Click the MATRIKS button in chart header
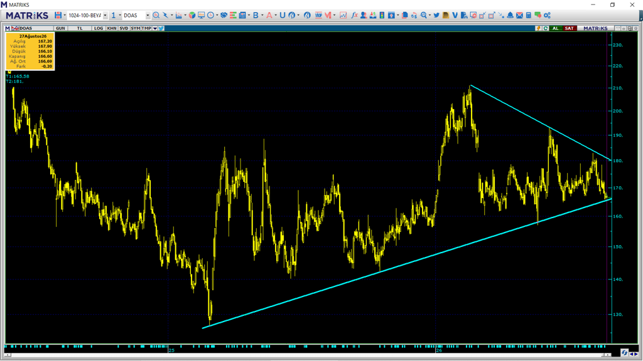 [595, 28]
